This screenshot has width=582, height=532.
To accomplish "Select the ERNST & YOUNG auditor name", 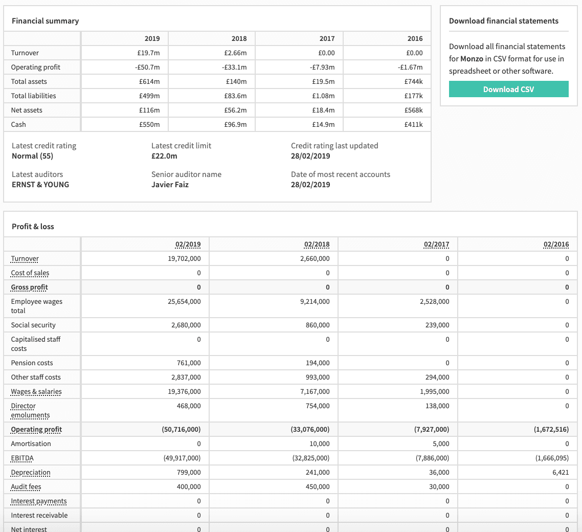I will pyautogui.click(x=40, y=185).
